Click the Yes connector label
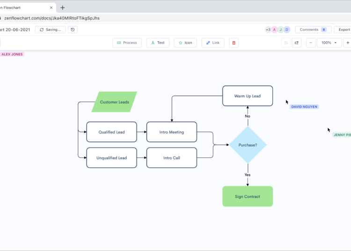Viewport: 351px width, 251px height. click(248, 175)
